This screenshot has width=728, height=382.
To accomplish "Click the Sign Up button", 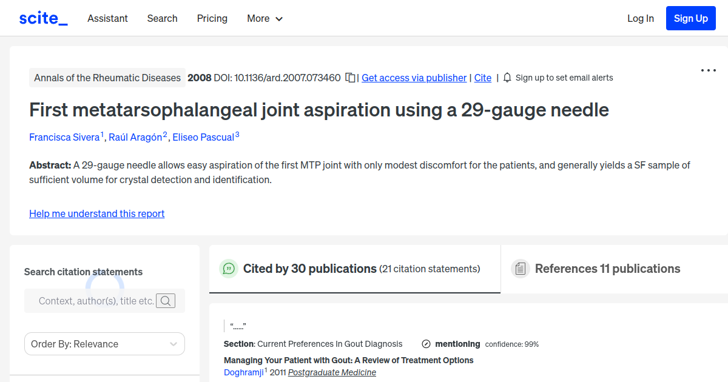I will [690, 18].
